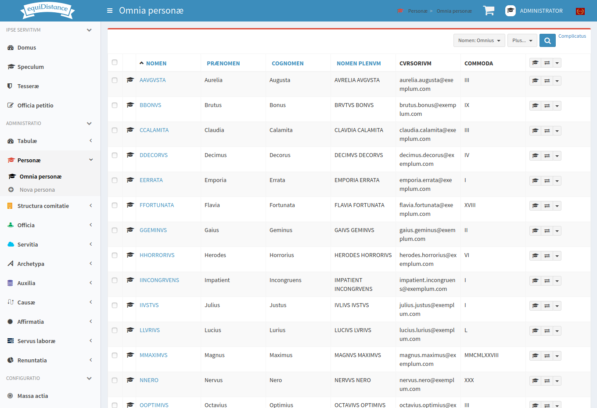Open header row actions caret dropdown
The width and height of the screenshot is (597, 408).
click(x=557, y=63)
